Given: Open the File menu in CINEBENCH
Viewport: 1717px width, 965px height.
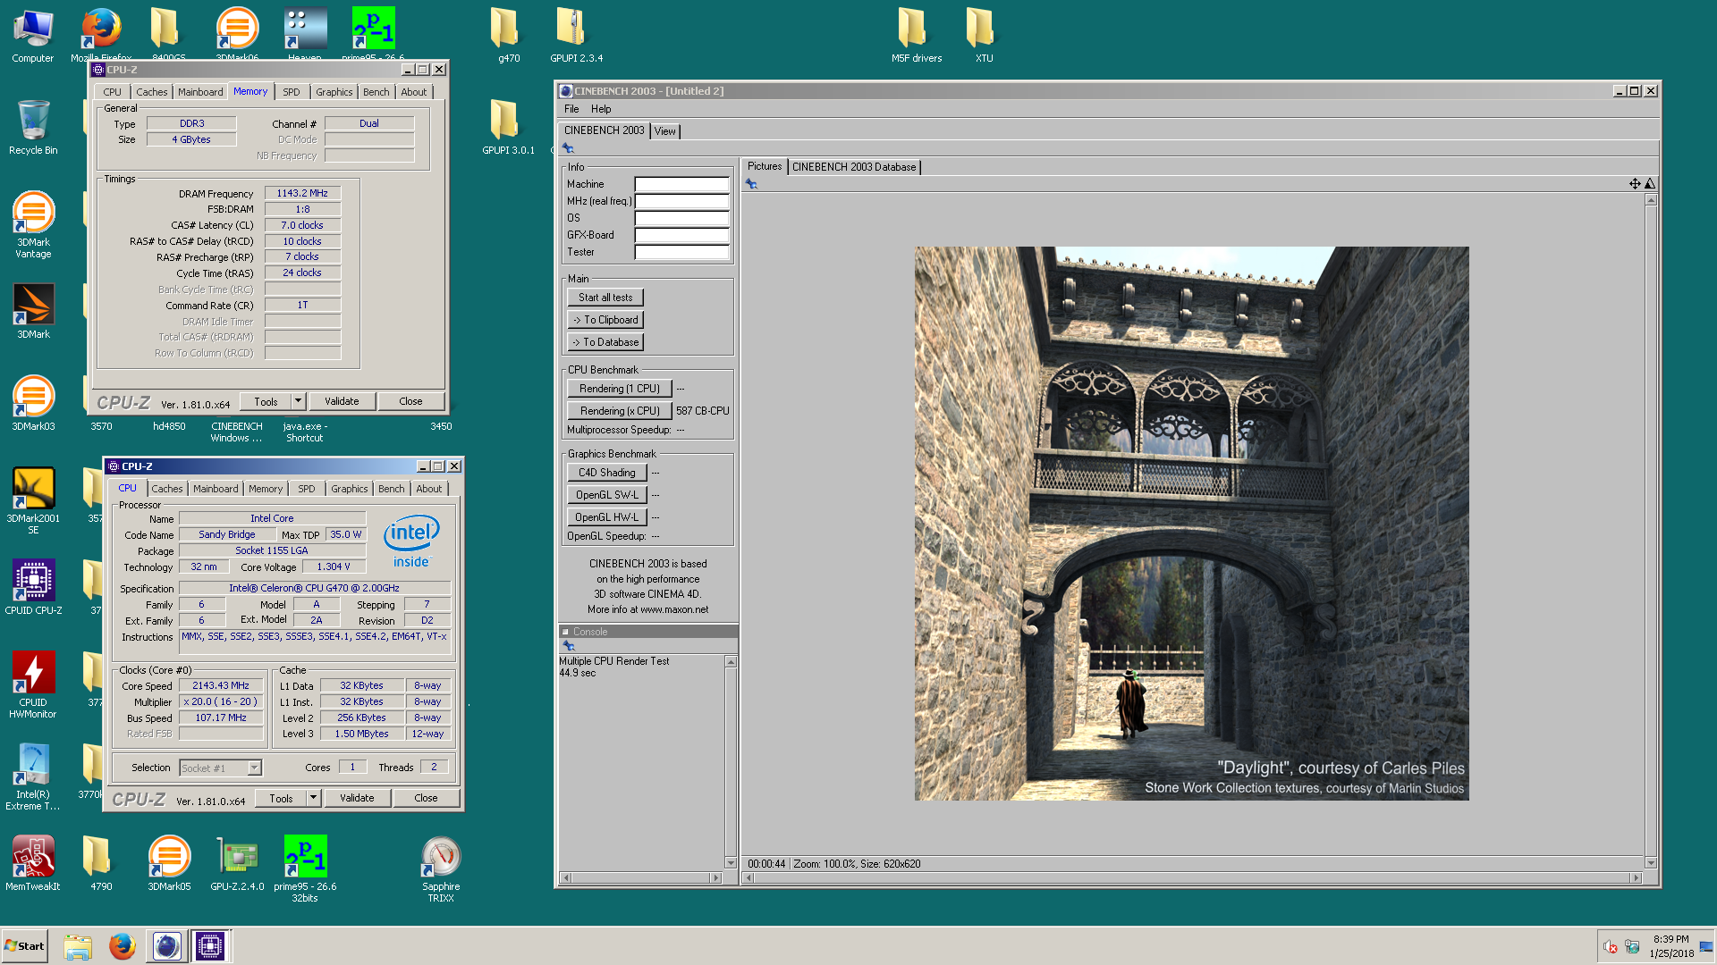Looking at the screenshot, I should click(x=571, y=109).
